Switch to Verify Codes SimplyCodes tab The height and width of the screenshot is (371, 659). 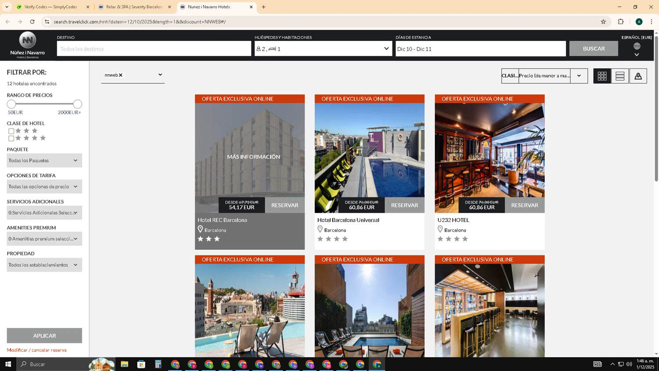[x=51, y=7]
